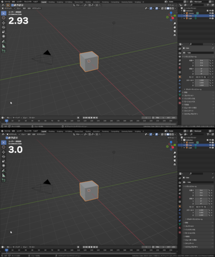Select the Measure tool in the 3.0 viewport
The image size is (215, 257).
click(x=3, y=175)
